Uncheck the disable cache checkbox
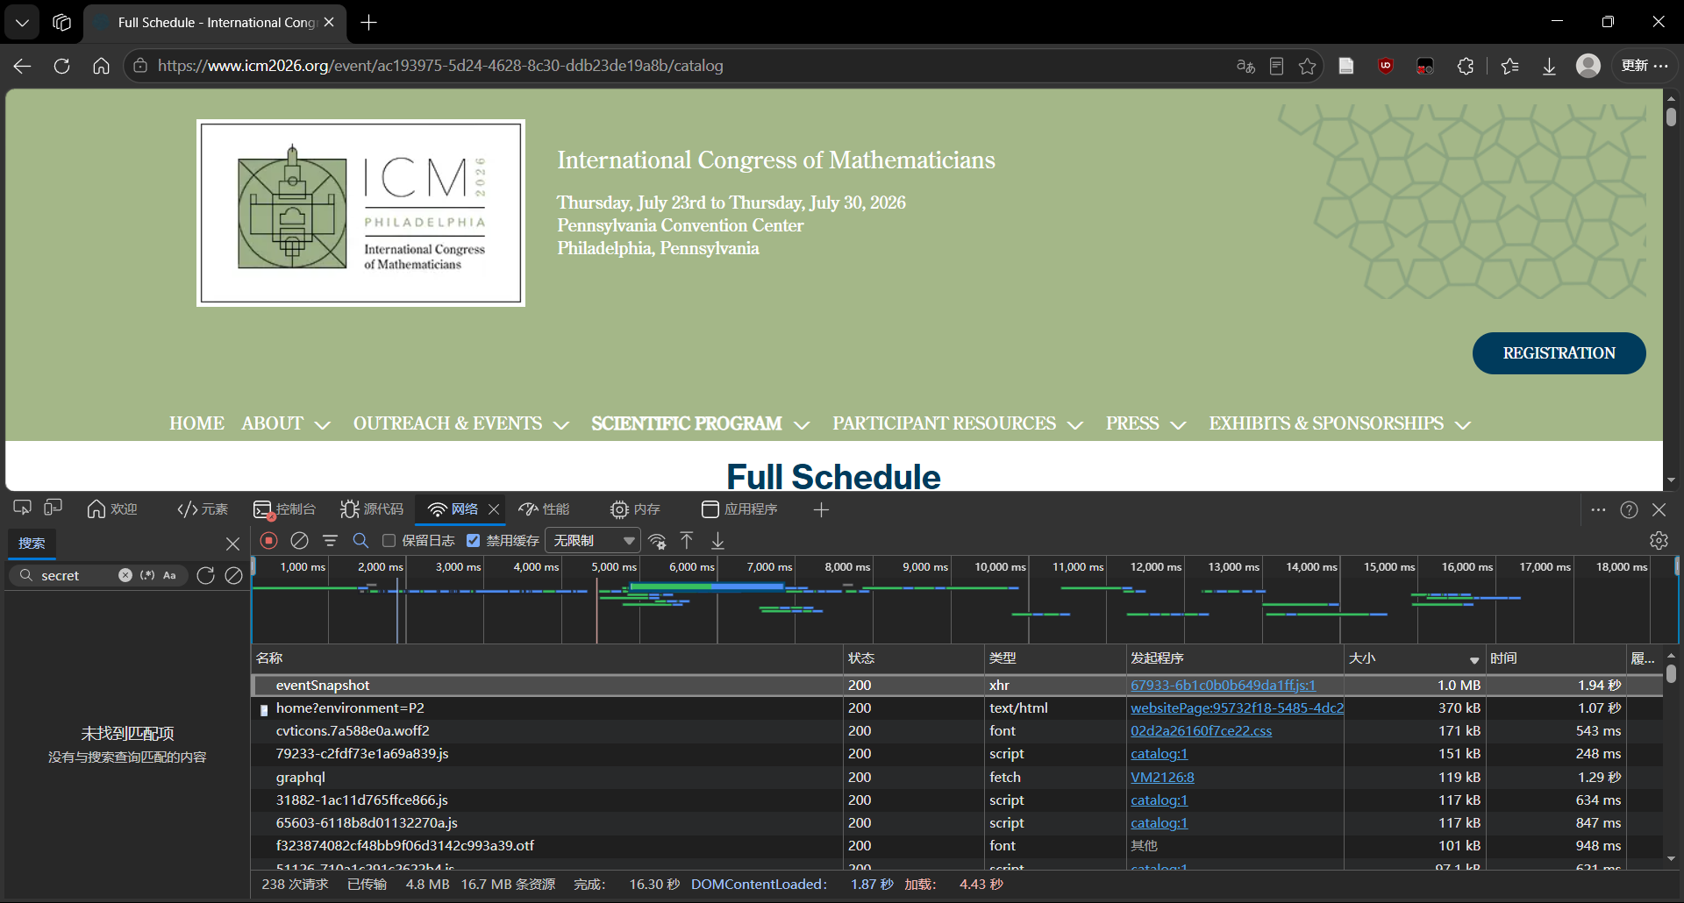The image size is (1684, 903). point(474,541)
